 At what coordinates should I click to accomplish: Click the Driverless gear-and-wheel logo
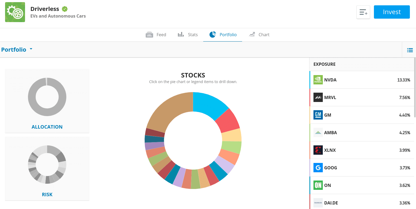15,12
